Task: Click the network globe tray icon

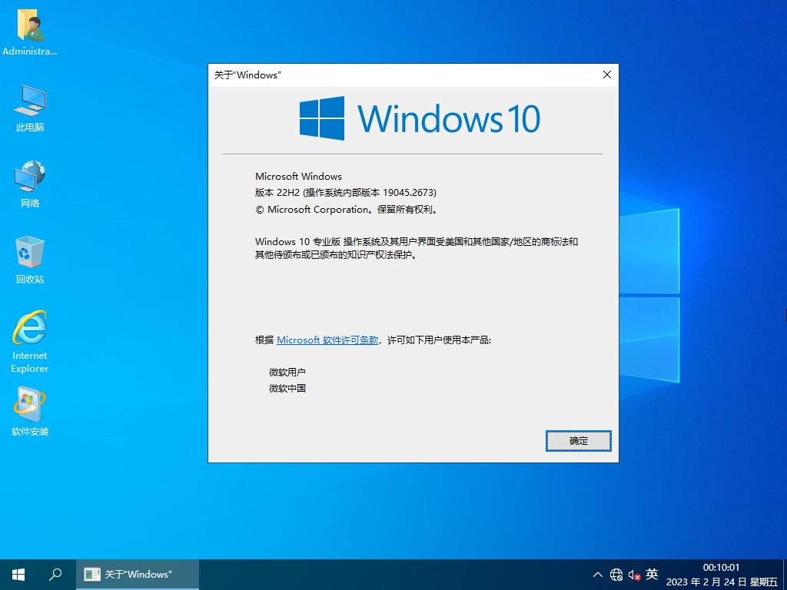Action: [616, 575]
